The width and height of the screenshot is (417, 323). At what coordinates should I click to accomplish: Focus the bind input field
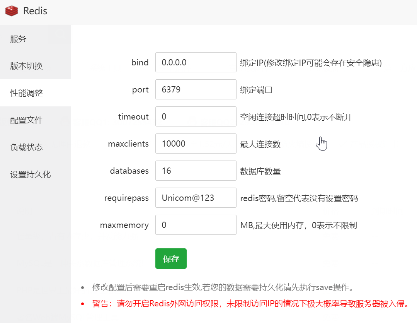pos(196,62)
